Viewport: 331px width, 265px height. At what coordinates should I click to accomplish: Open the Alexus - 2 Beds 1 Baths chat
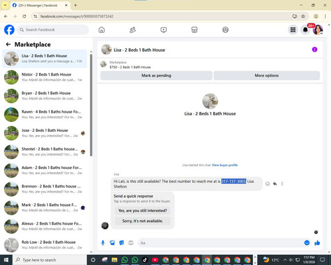click(x=44, y=226)
